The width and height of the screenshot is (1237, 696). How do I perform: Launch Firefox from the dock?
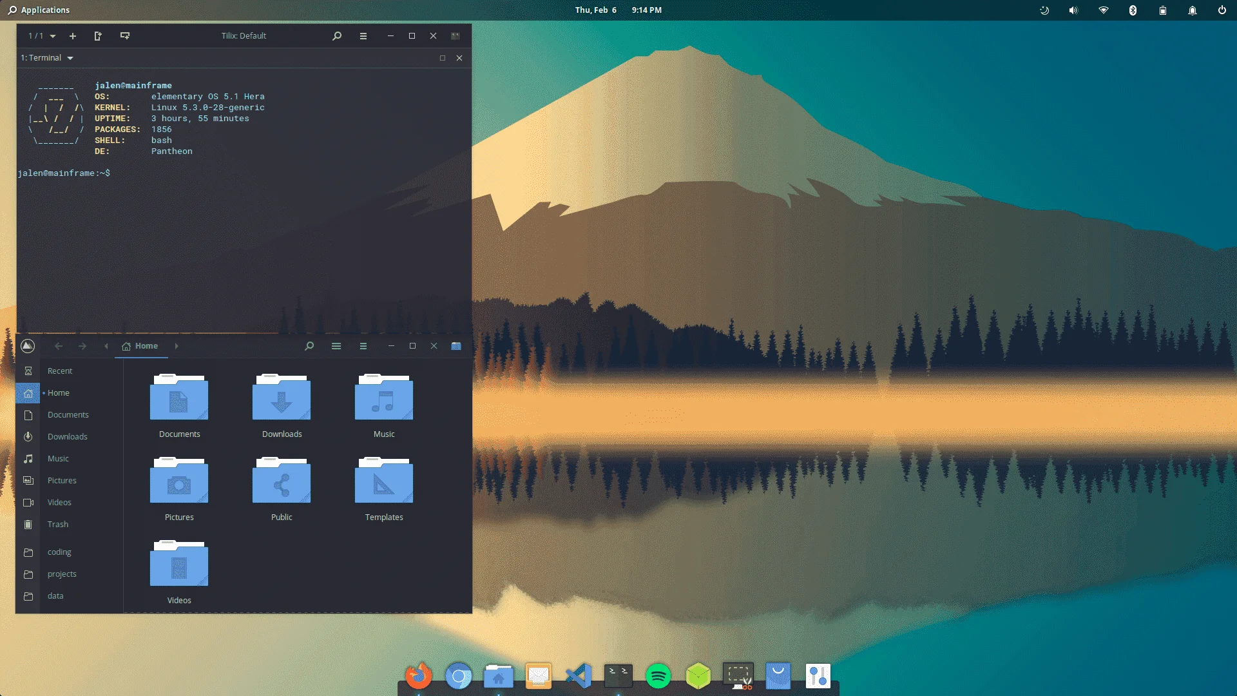[x=419, y=675]
